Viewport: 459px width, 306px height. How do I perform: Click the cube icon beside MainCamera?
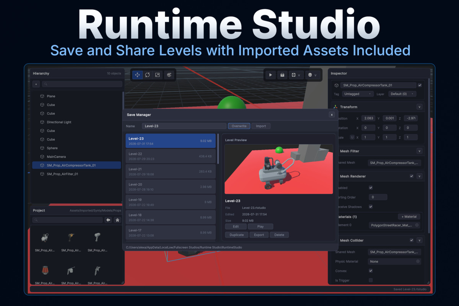pyautogui.click(x=42, y=157)
